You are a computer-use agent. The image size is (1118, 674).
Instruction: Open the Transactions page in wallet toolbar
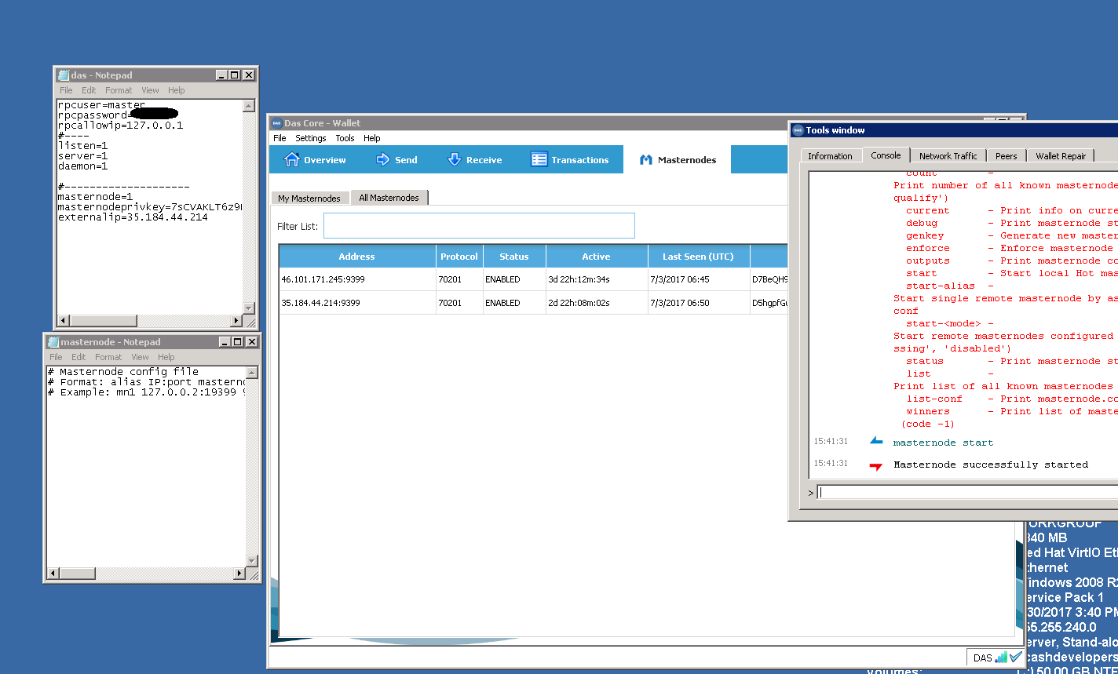pos(570,159)
